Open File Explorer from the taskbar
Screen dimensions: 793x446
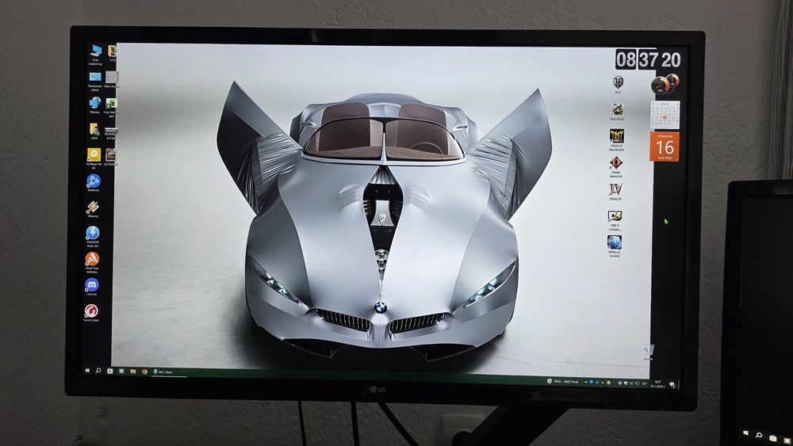(x=132, y=372)
